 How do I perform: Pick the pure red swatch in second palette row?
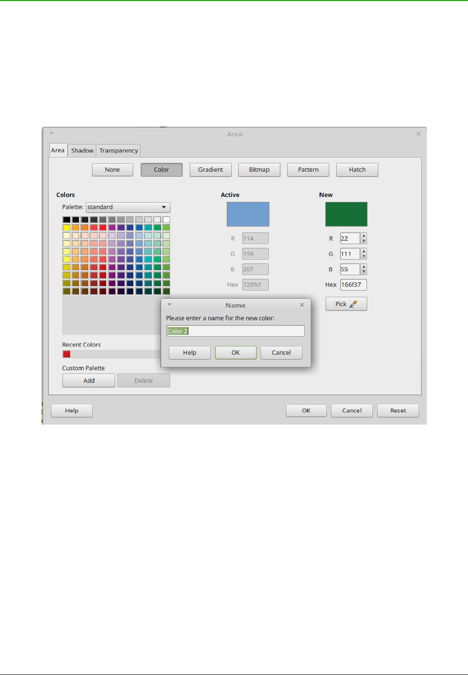pyautogui.click(x=103, y=228)
